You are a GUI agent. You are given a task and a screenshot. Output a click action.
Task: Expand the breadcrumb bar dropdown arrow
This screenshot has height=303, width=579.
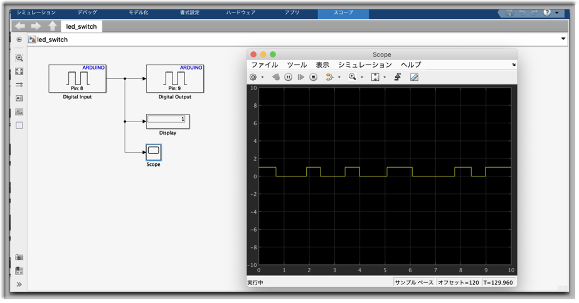[563, 39]
